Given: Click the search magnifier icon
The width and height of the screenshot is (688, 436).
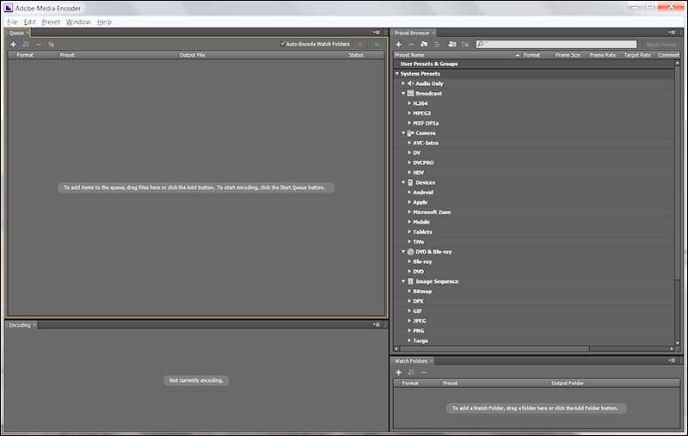Looking at the screenshot, I should 481,45.
